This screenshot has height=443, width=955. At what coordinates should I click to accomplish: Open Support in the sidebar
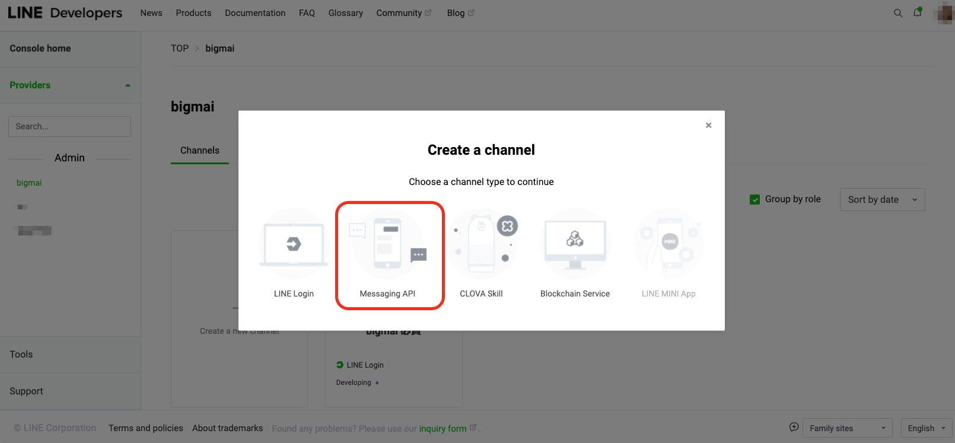[x=26, y=391]
